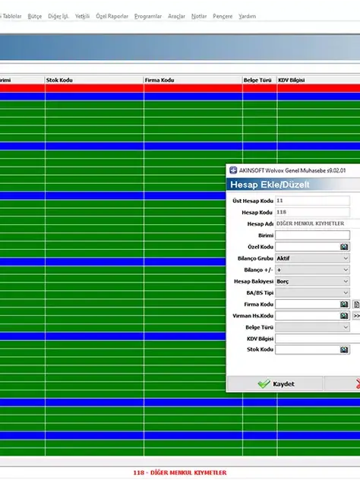Open the Yardım menu

coord(247,16)
